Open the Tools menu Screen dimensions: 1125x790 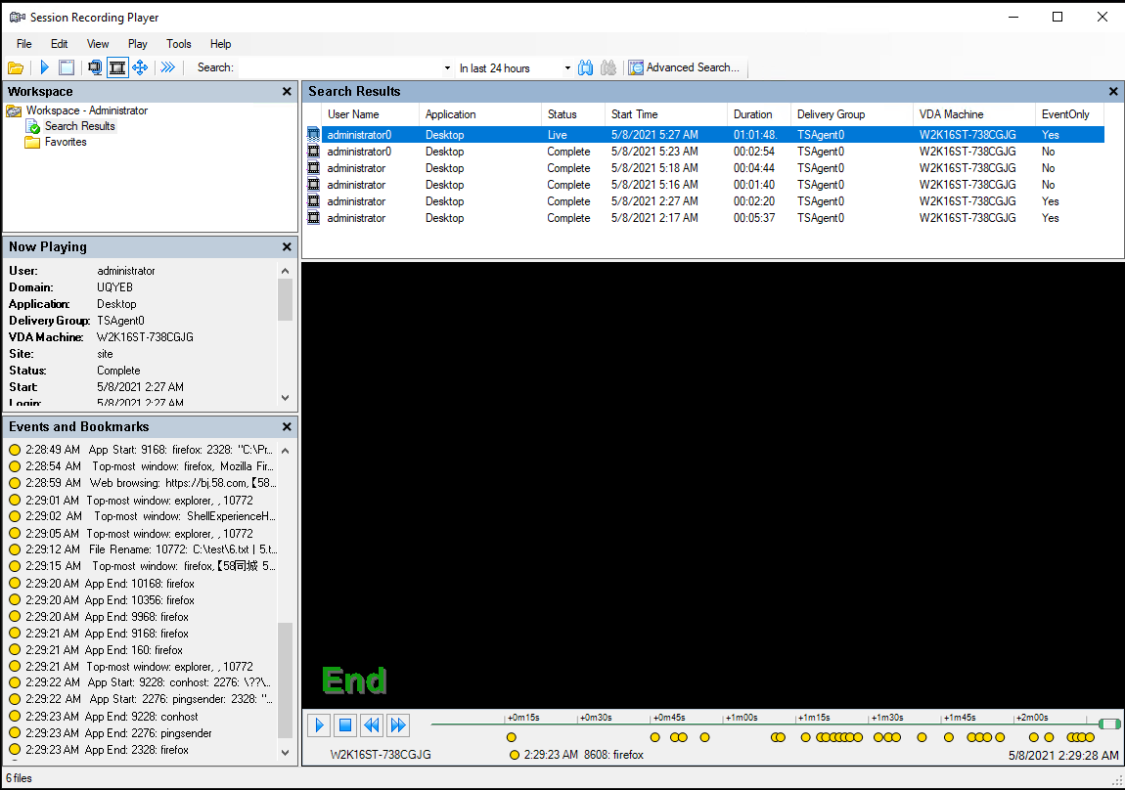(179, 44)
